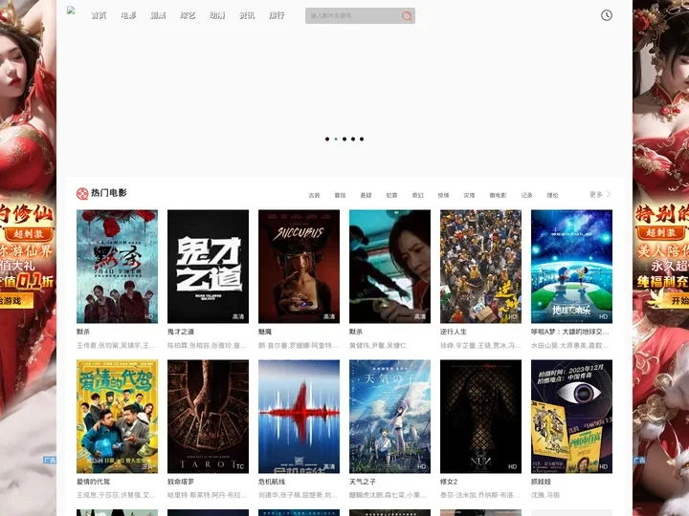This screenshot has height=516, width=689.
Task: Click the 热门电影 film reel icon
Action: coord(82,193)
